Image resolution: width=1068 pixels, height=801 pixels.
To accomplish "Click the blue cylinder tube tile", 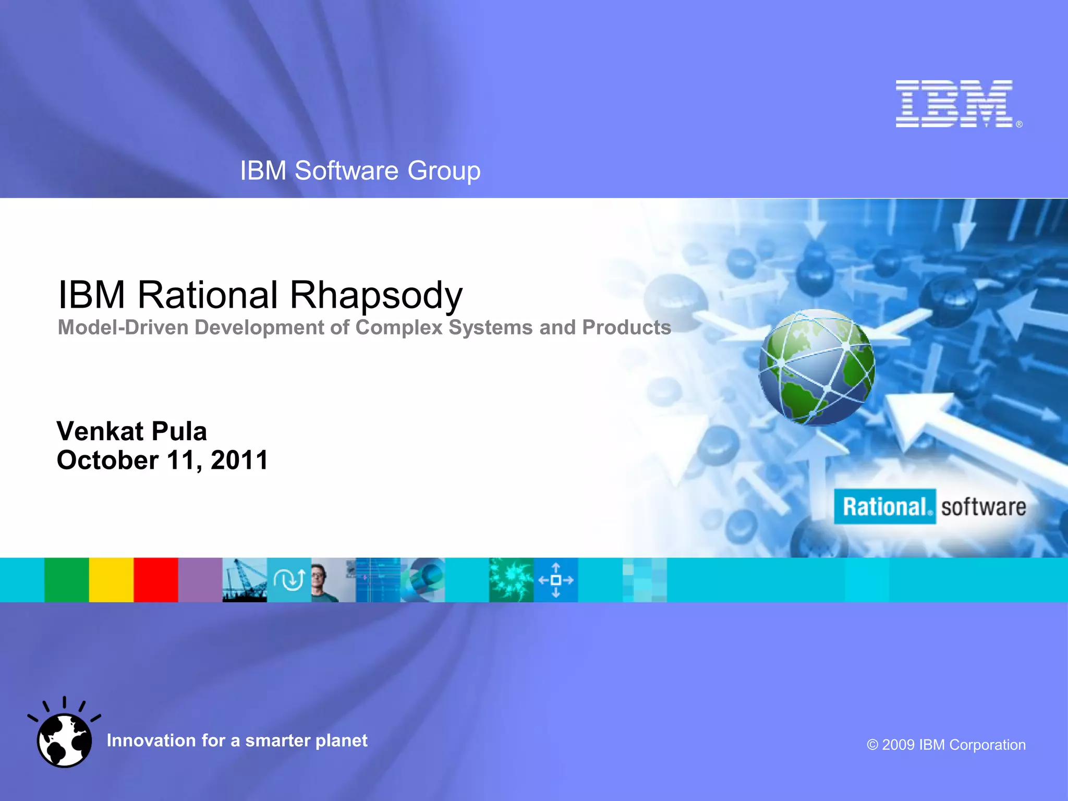I will [x=423, y=580].
